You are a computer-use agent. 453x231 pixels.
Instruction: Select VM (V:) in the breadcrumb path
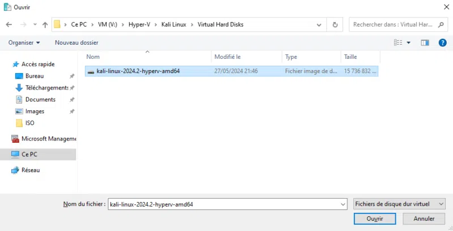(x=108, y=24)
